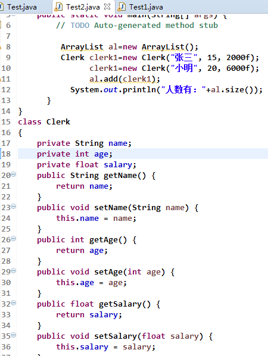This screenshot has height=356, width=268.
Task: Collapse the getName() method at line 20
Action: (x=14, y=174)
